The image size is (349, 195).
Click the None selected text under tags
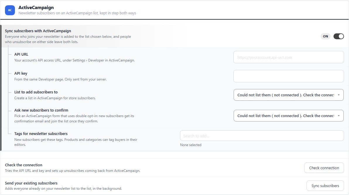tap(191, 145)
